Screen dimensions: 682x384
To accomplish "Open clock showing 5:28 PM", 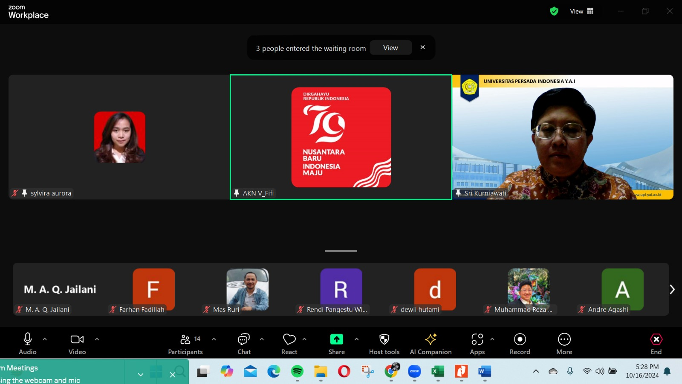I will pyautogui.click(x=642, y=371).
